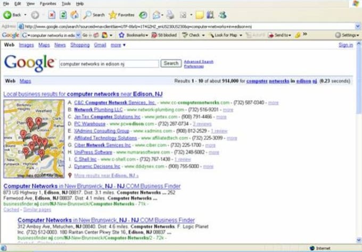Open the address bar dropdown arrow
This screenshot has height=252, width=362.
click(x=358, y=26)
